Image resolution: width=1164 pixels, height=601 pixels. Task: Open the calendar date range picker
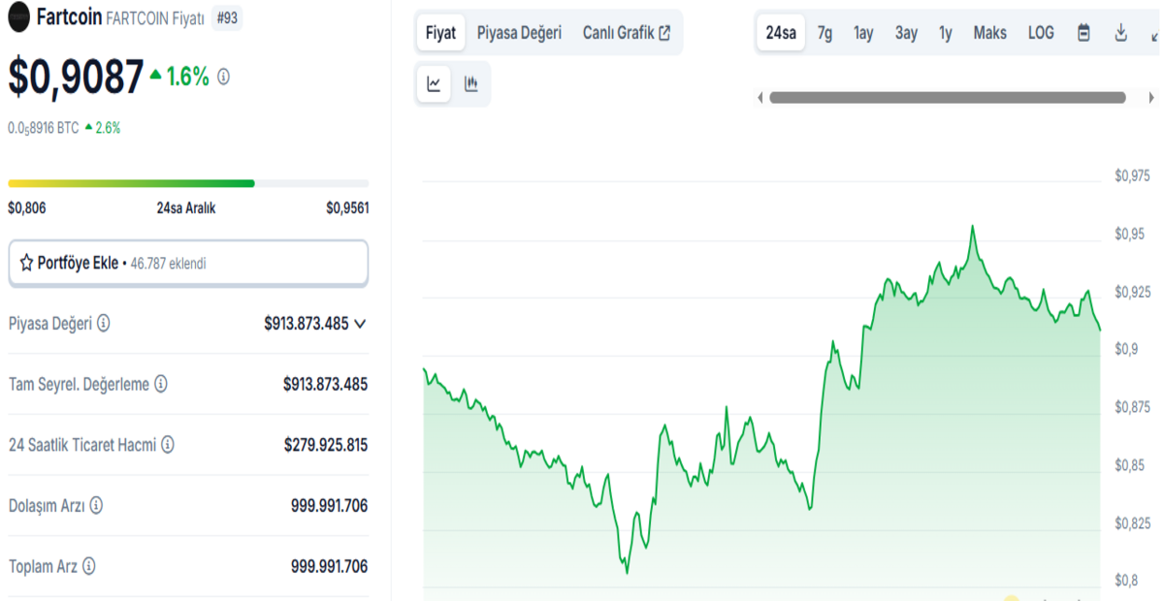pos(1084,33)
